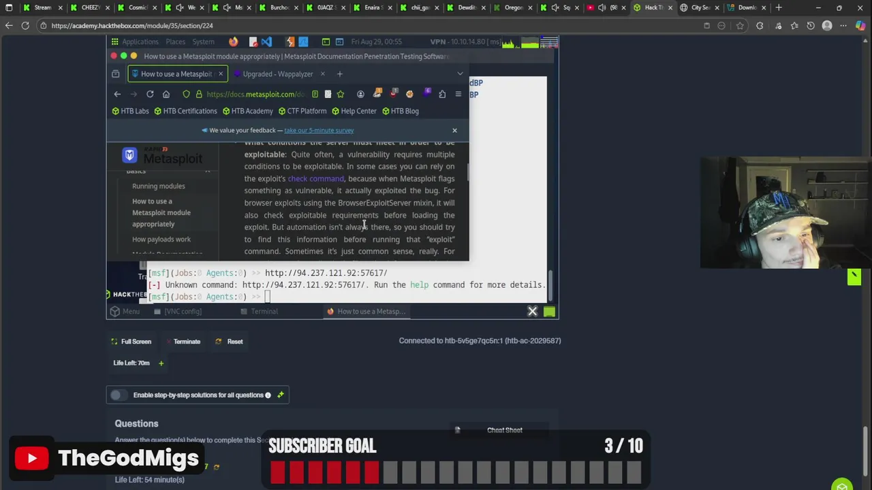The image size is (872, 490).
Task: Click the outer browser back arrow
Action: pos(9,25)
